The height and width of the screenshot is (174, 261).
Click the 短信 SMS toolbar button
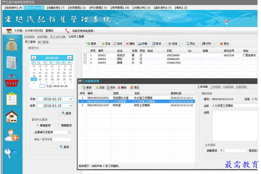[x=173, y=44]
